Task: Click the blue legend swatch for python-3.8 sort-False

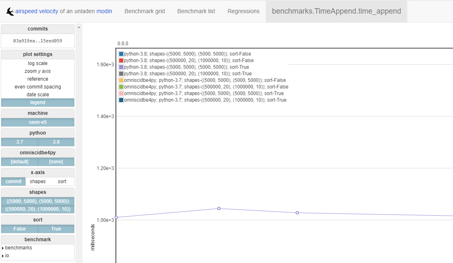Action: pyautogui.click(x=120, y=54)
